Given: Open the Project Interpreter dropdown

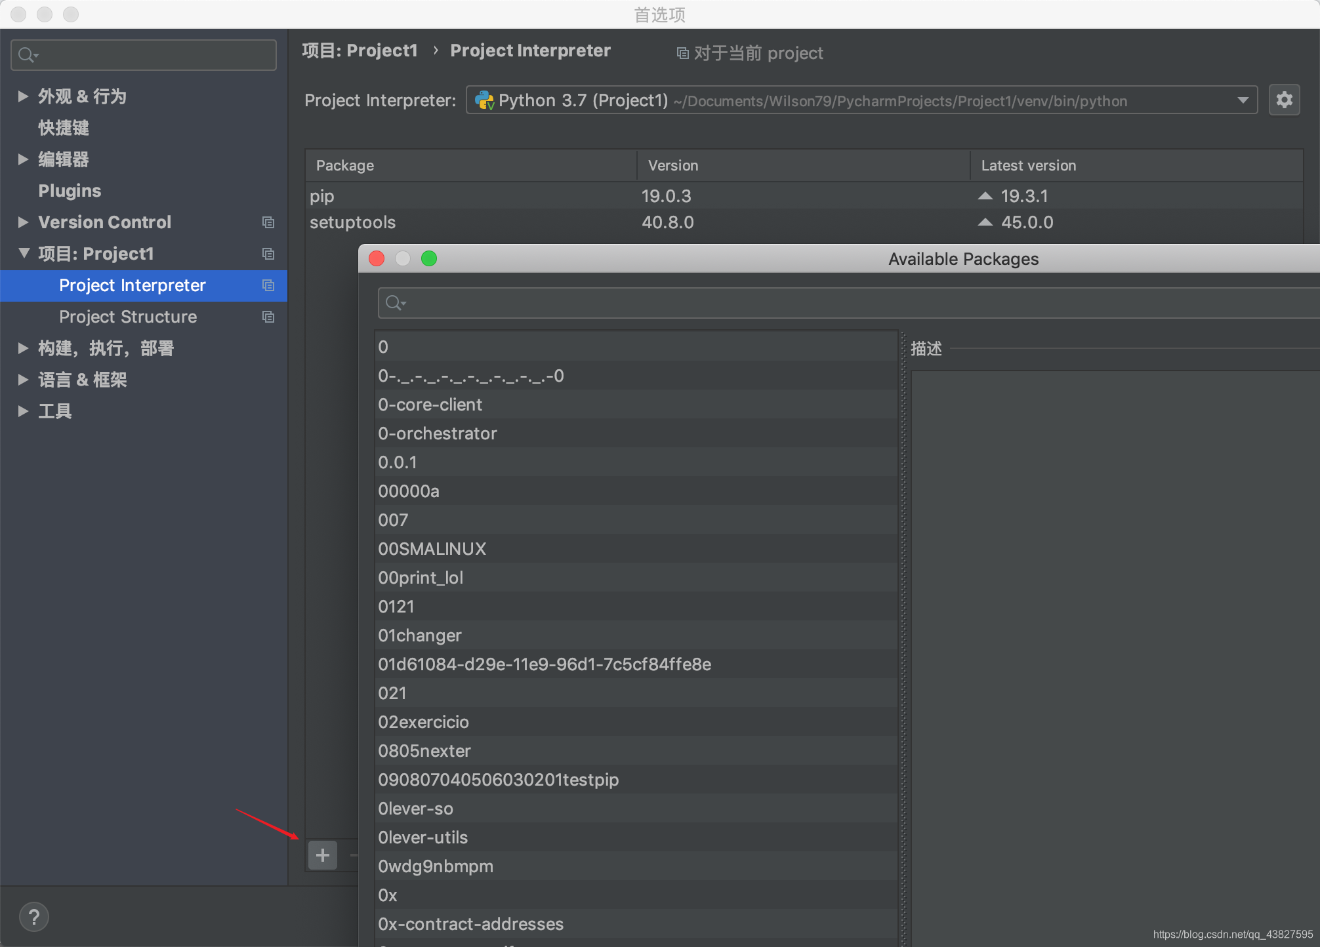Looking at the screenshot, I should (x=1242, y=100).
